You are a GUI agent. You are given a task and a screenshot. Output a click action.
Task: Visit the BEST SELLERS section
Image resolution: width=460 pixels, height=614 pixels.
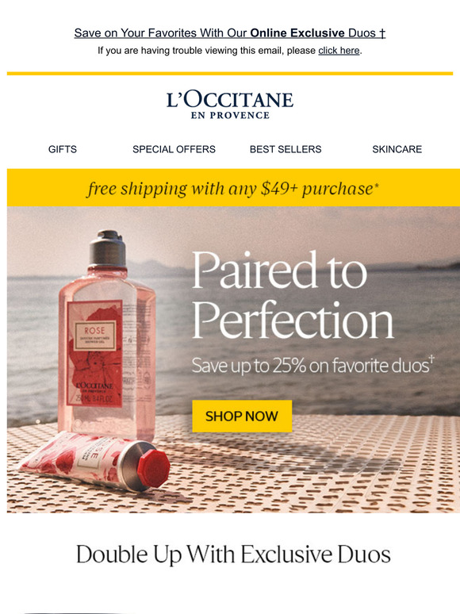286,149
